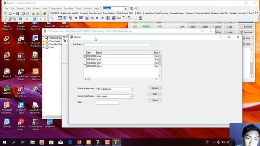Click the Save desktop icon beside the (None) combo
The height and width of the screenshot is (146, 260).
tap(132, 8)
